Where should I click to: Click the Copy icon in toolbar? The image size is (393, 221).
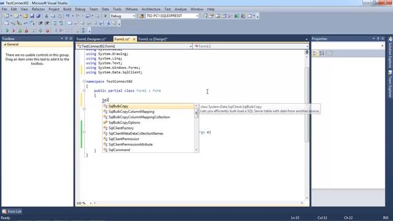click(x=53, y=16)
